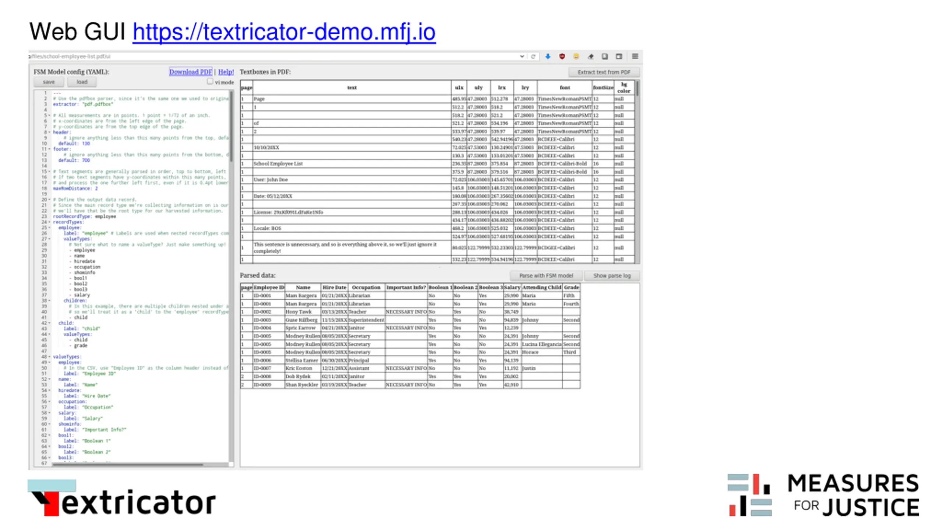Open the address bar history dropdown arrow
The image size is (942, 530).
(522, 56)
